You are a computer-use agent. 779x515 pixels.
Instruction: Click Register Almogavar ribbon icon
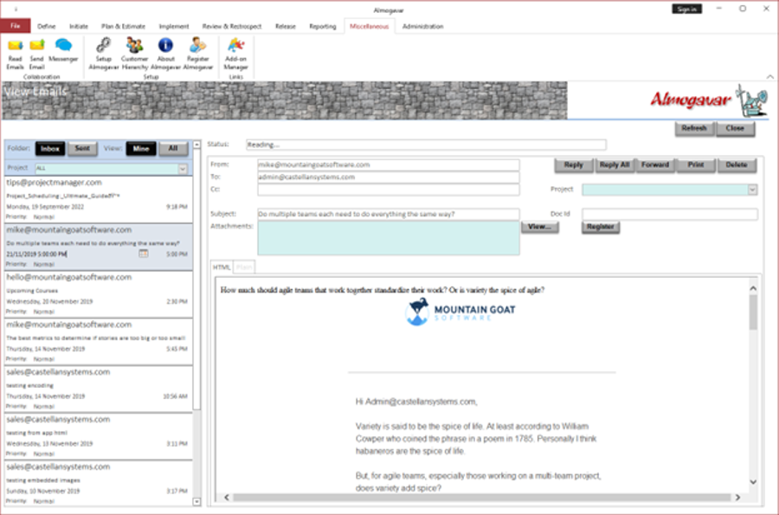(x=197, y=55)
